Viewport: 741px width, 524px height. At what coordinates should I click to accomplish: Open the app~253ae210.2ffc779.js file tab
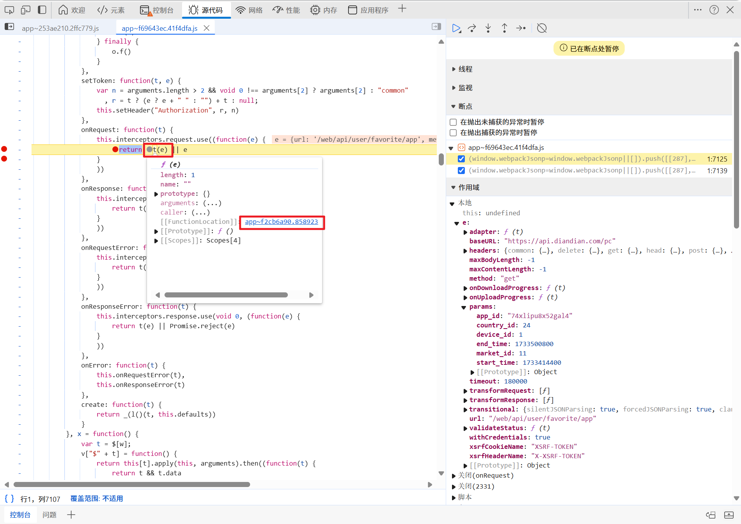coord(60,28)
